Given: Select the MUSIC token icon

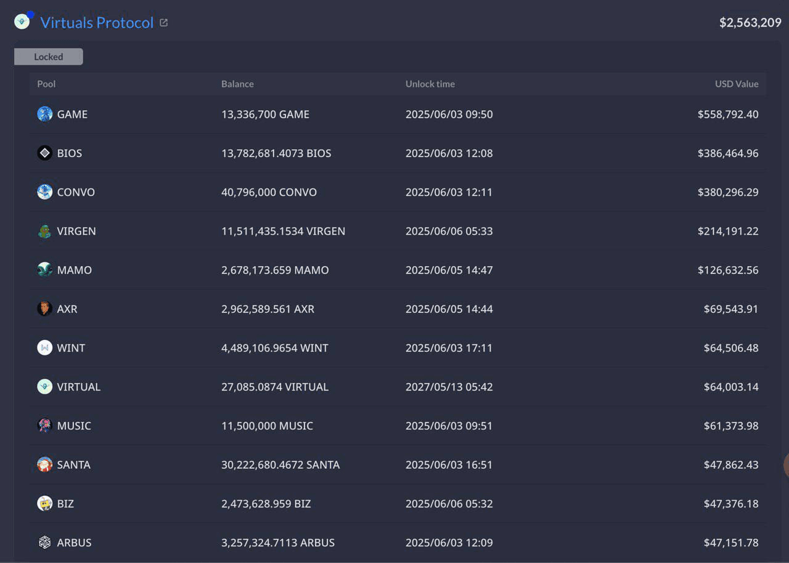Looking at the screenshot, I should pyautogui.click(x=44, y=426).
